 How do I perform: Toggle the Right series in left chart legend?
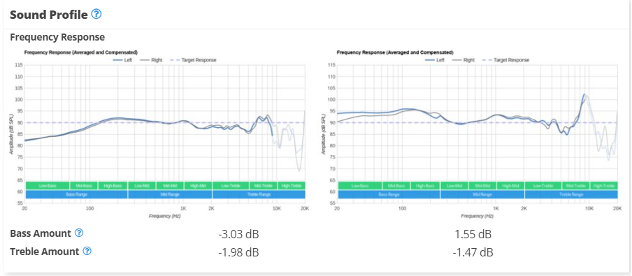[151, 60]
